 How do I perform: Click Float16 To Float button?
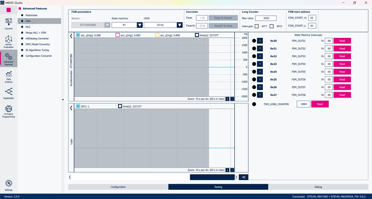pos(223,26)
